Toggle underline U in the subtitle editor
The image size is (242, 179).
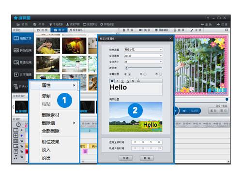[x=122, y=81]
